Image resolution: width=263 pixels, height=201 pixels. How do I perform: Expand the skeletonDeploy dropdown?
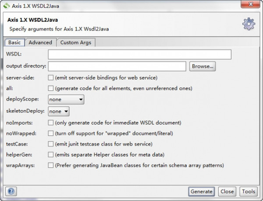click(58, 111)
